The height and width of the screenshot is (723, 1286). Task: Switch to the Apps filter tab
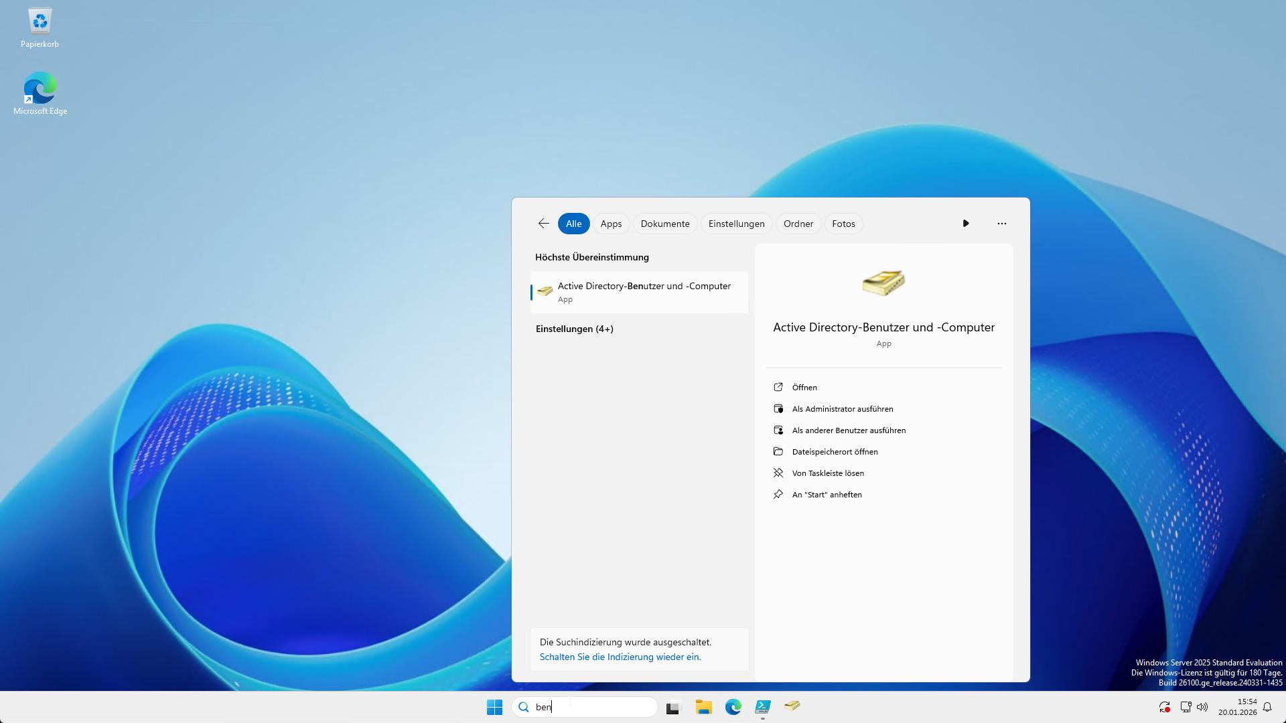click(x=611, y=224)
